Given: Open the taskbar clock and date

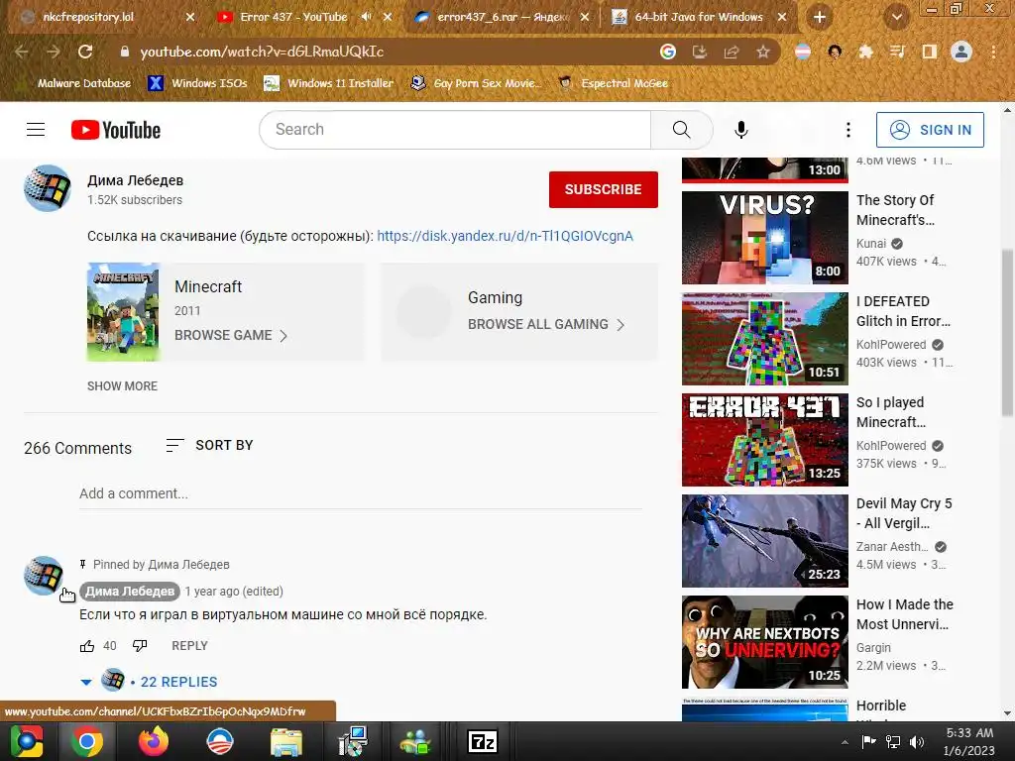Looking at the screenshot, I should [969, 742].
